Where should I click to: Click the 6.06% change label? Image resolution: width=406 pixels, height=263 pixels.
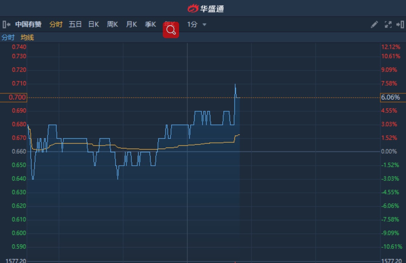click(x=393, y=98)
